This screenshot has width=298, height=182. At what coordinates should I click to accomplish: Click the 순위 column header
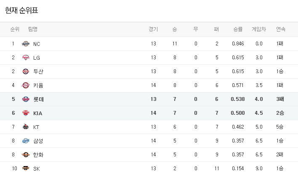click(x=15, y=29)
